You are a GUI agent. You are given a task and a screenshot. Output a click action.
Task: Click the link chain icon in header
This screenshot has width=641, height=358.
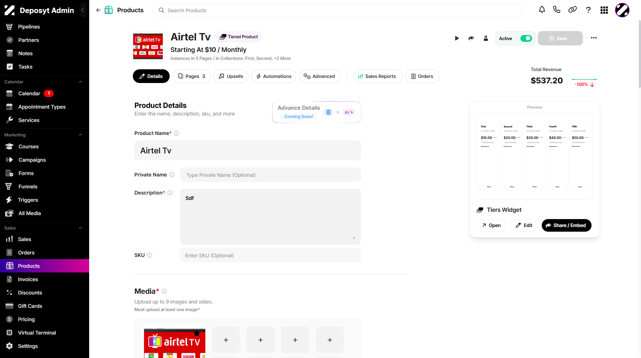tap(572, 10)
